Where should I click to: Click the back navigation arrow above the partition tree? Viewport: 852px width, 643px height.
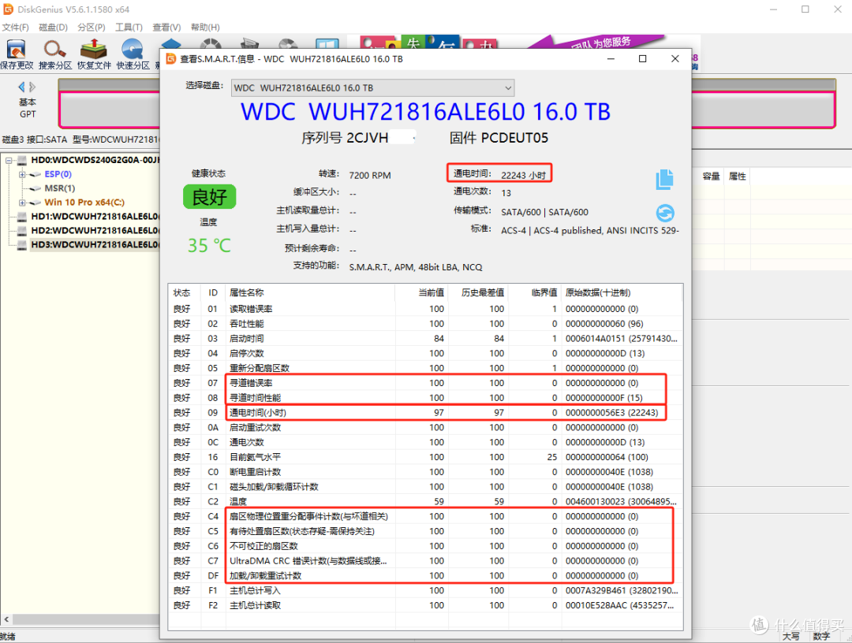click(x=21, y=87)
